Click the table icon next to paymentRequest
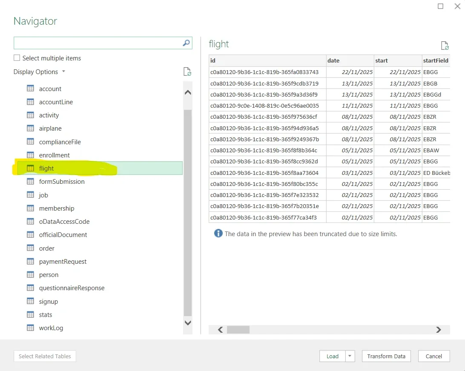Screen dimensions: 465x371 (x=30, y=261)
